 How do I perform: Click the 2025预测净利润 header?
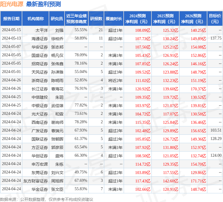coord(165,18)
